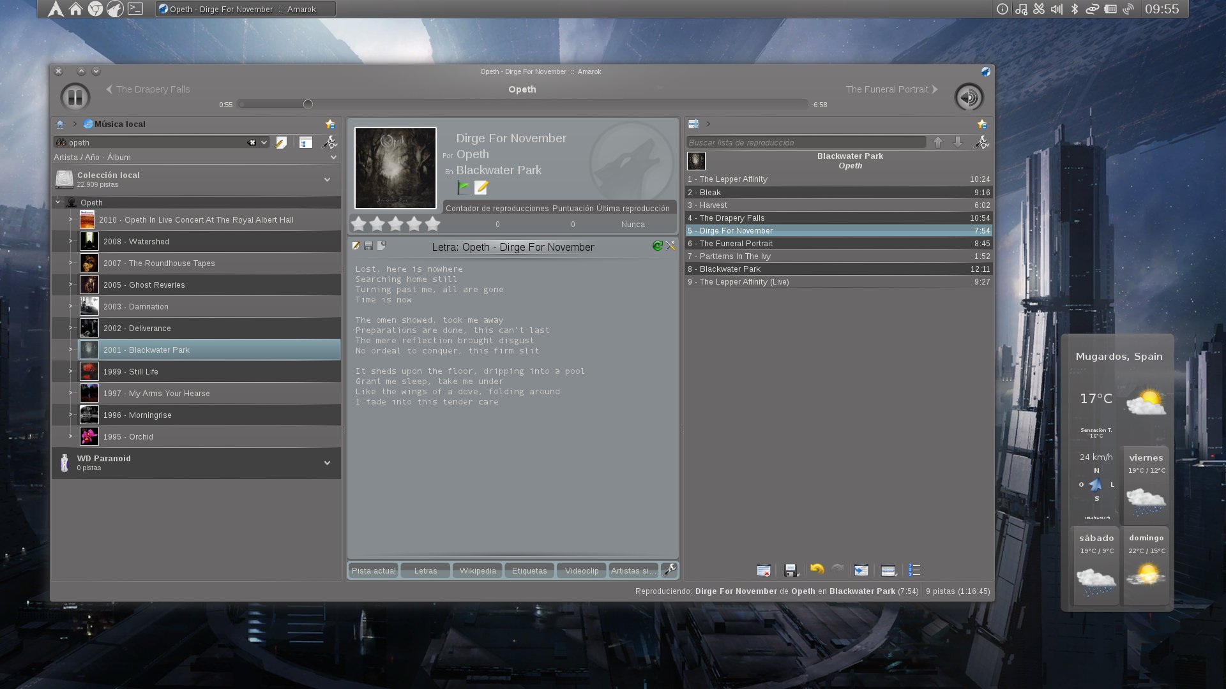Switch to the Wikipedia applet tab
Image resolution: width=1226 pixels, height=689 pixels.
478,570
